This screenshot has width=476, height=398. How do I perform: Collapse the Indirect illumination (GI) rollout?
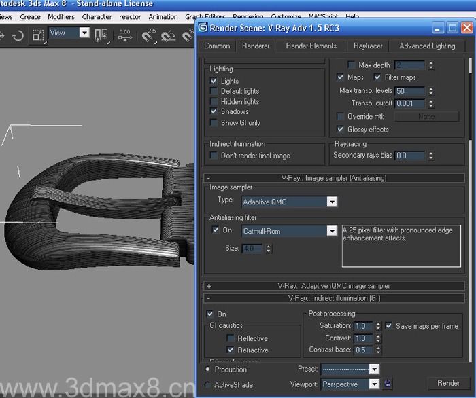pos(334,298)
